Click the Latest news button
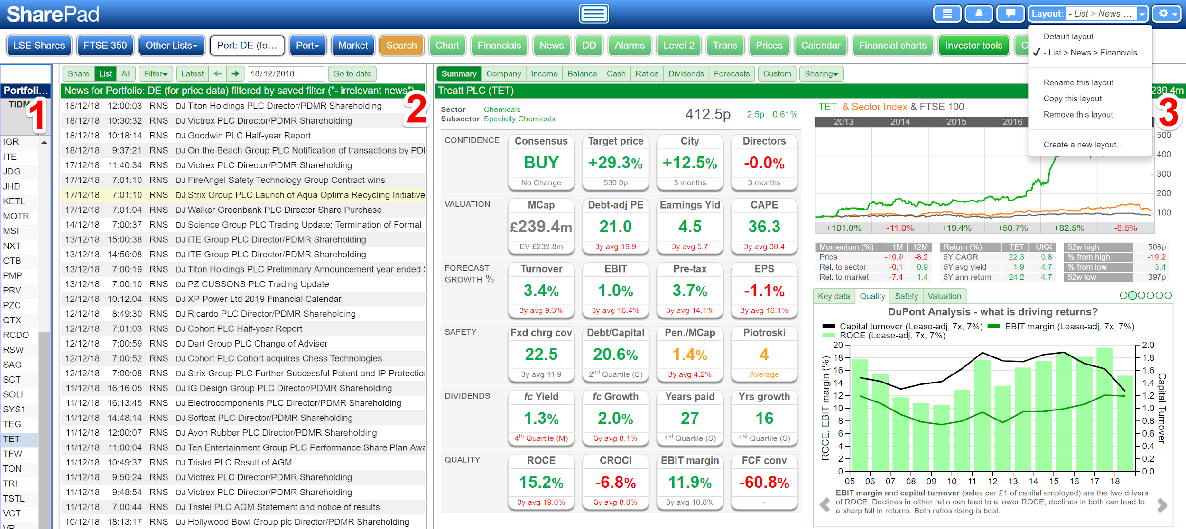Screen dimensions: 1186x529 (192, 73)
